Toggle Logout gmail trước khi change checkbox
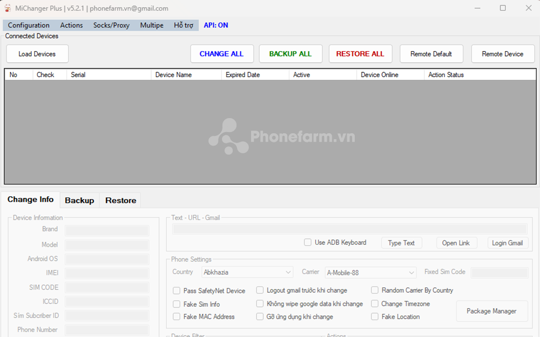The width and height of the screenshot is (540, 337). [260, 291]
